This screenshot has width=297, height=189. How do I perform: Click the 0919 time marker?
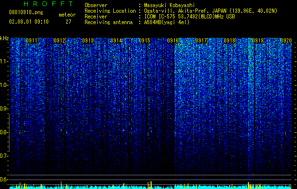click(x=258, y=41)
